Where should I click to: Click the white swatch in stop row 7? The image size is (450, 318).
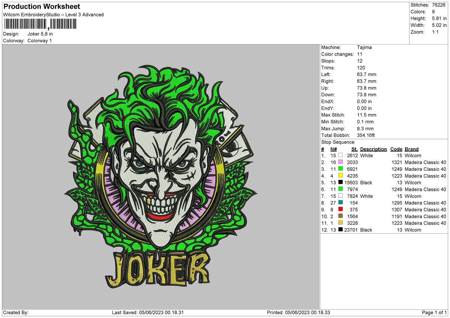[340, 196]
